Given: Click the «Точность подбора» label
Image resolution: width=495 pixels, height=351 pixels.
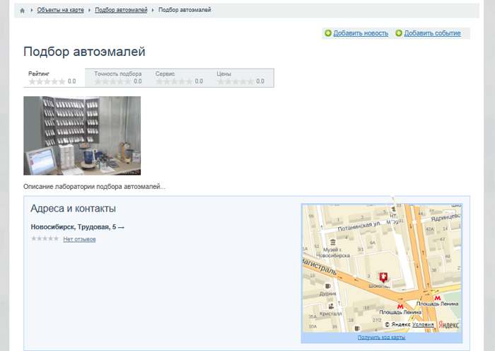Looking at the screenshot, I should pos(118,74).
